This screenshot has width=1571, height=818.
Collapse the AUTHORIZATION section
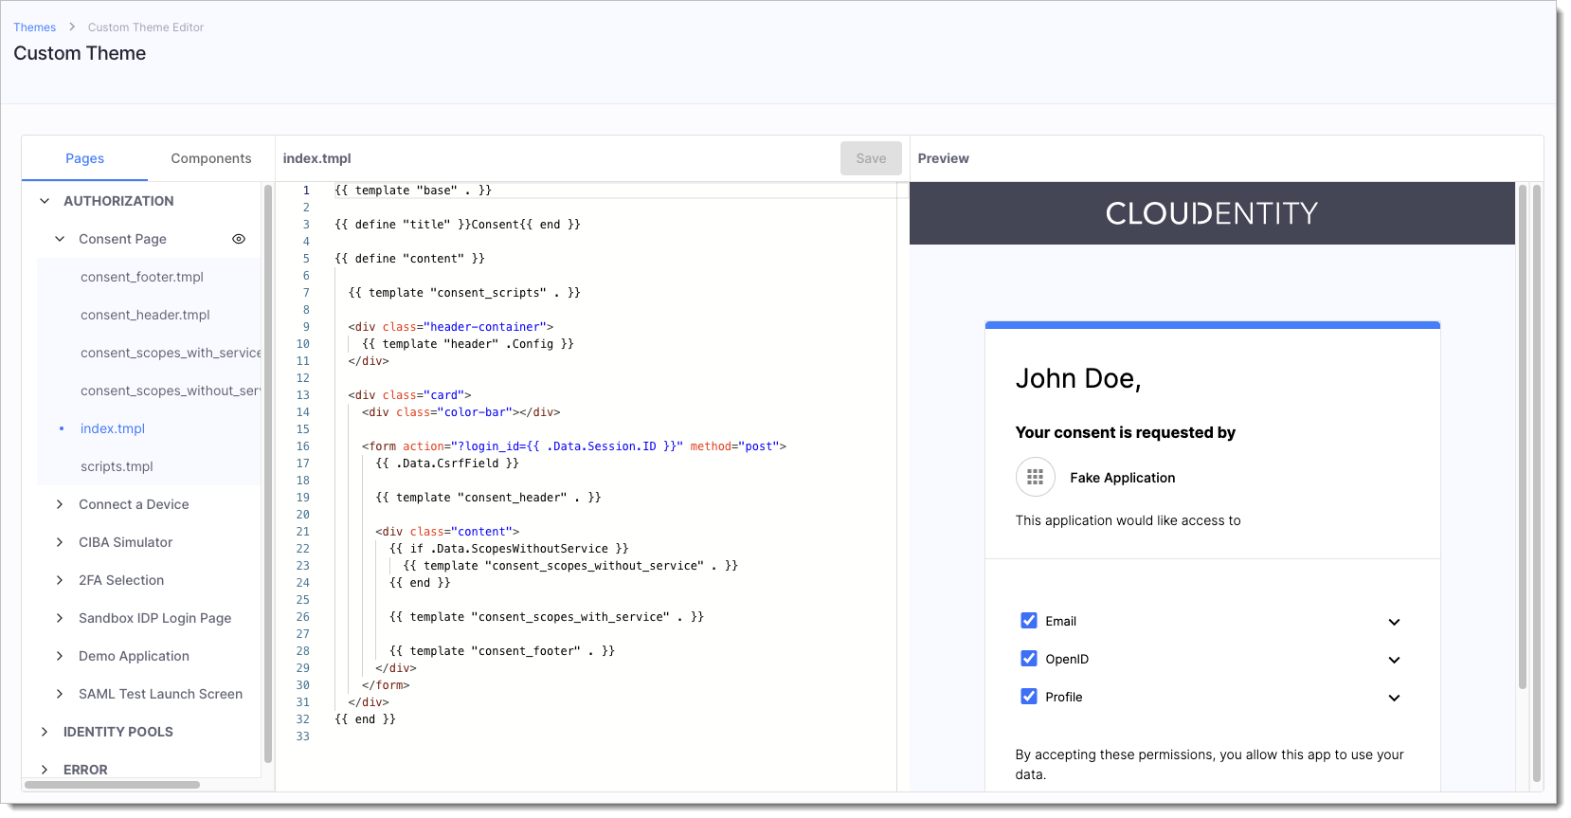45,201
